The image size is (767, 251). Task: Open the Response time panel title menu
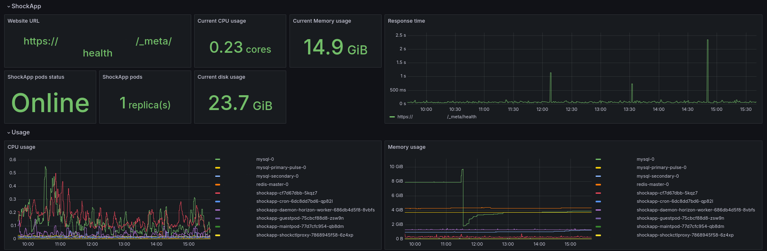tap(406, 21)
